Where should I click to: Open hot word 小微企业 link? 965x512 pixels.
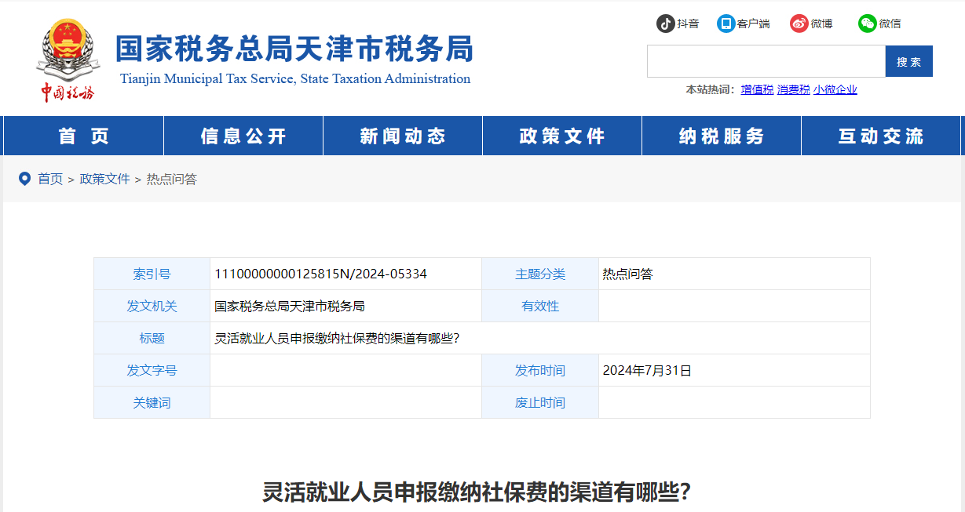835,89
